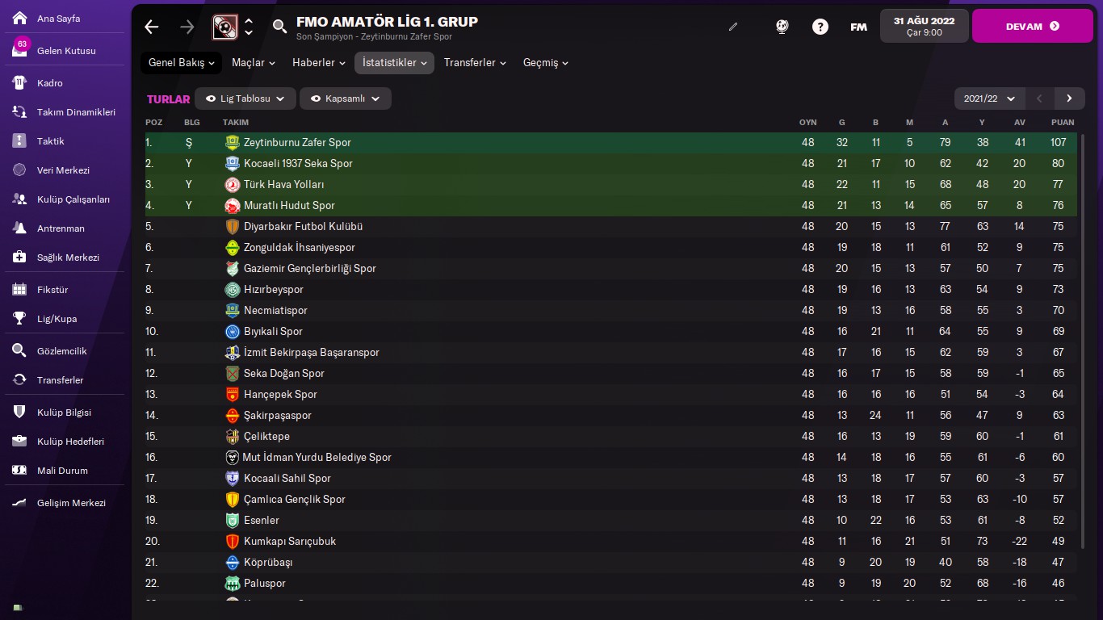The image size is (1103, 620).
Task: Expand the Genel Bakış dropdown
Action: [x=182, y=62]
